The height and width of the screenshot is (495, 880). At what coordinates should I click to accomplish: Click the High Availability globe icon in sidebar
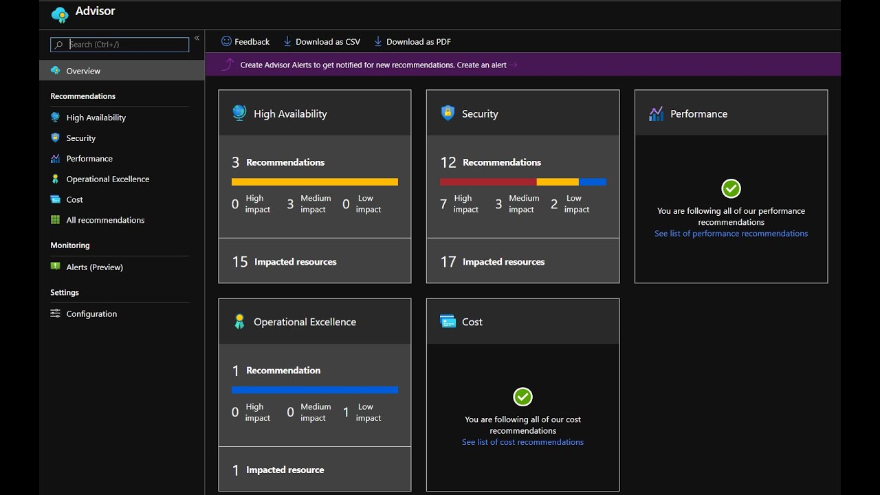55,118
